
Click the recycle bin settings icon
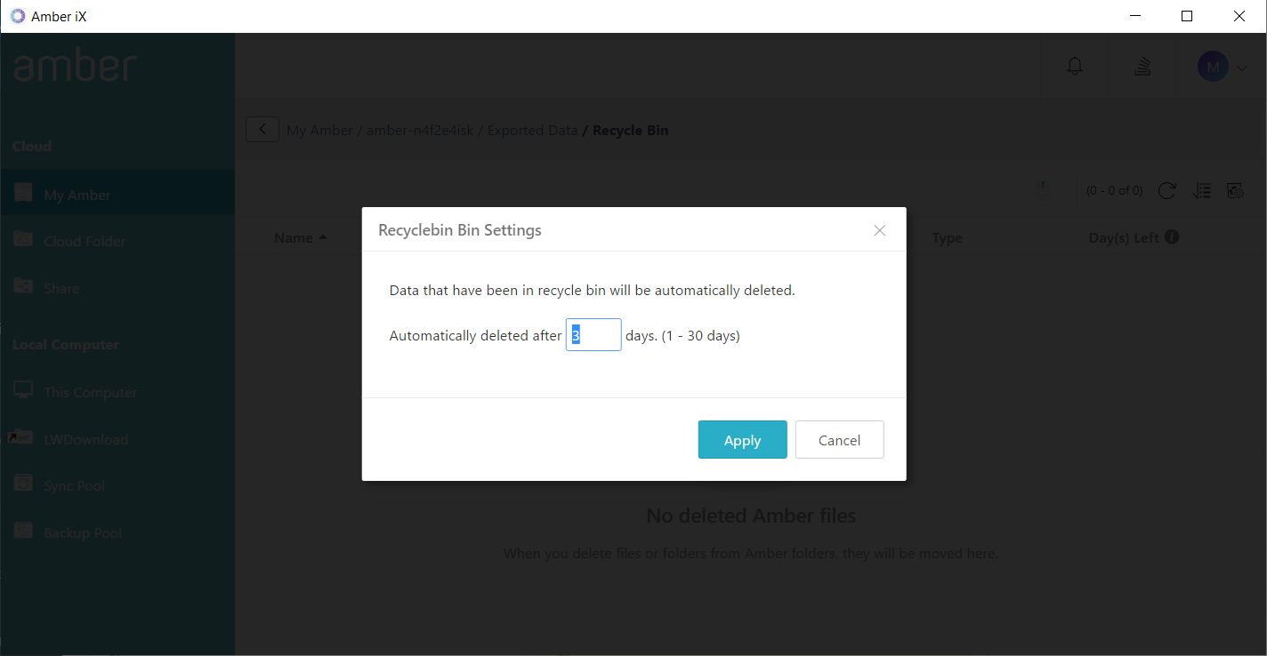point(1235,190)
